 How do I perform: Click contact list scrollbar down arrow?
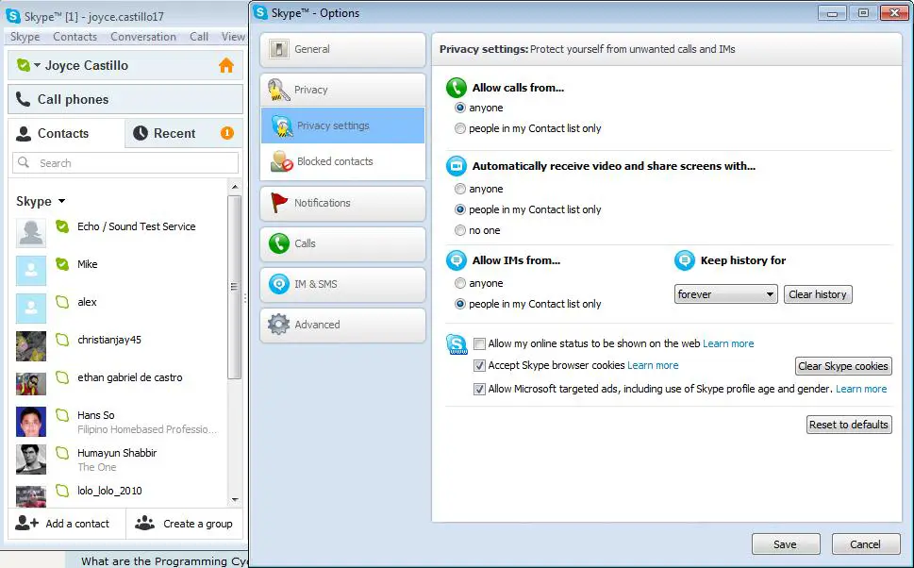coord(235,500)
